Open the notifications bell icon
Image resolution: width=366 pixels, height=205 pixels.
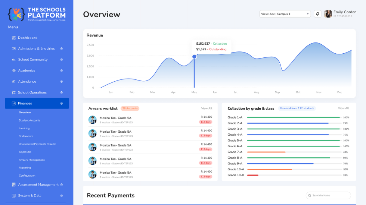pyautogui.click(x=317, y=14)
